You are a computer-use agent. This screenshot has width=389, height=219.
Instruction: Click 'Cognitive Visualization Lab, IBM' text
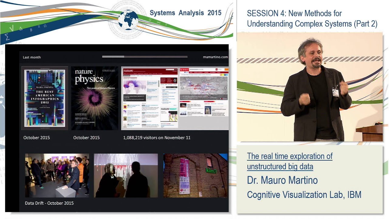tap(304, 195)
